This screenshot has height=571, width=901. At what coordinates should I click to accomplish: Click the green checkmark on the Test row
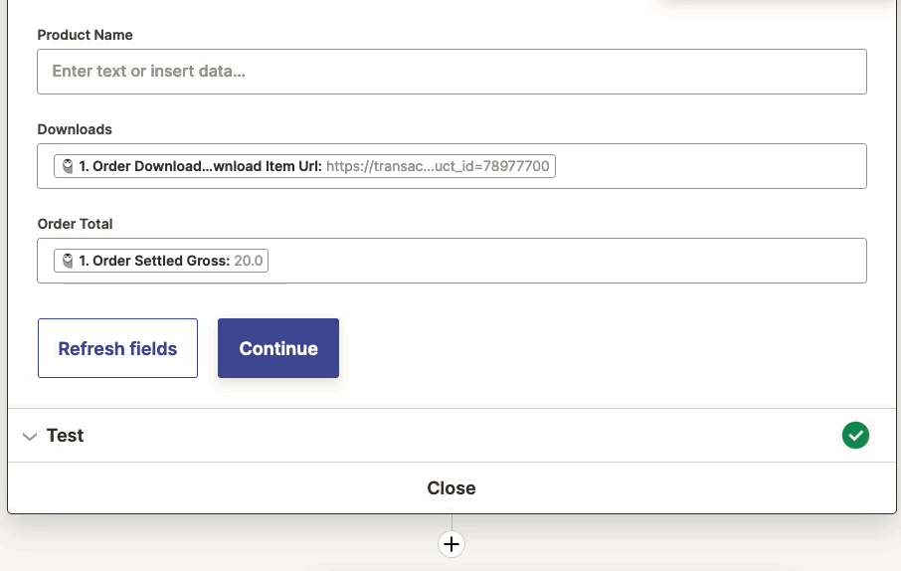(855, 436)
